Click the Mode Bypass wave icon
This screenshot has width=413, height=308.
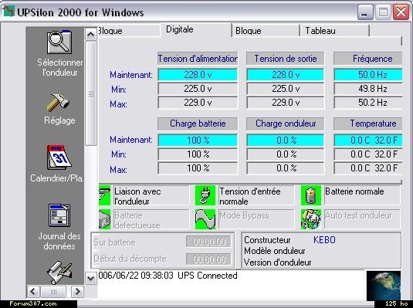[x=205, y=219]
